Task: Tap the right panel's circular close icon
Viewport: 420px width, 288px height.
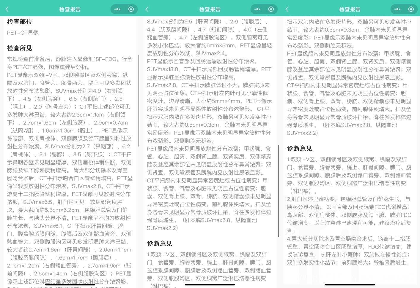Action: [411, 9]
